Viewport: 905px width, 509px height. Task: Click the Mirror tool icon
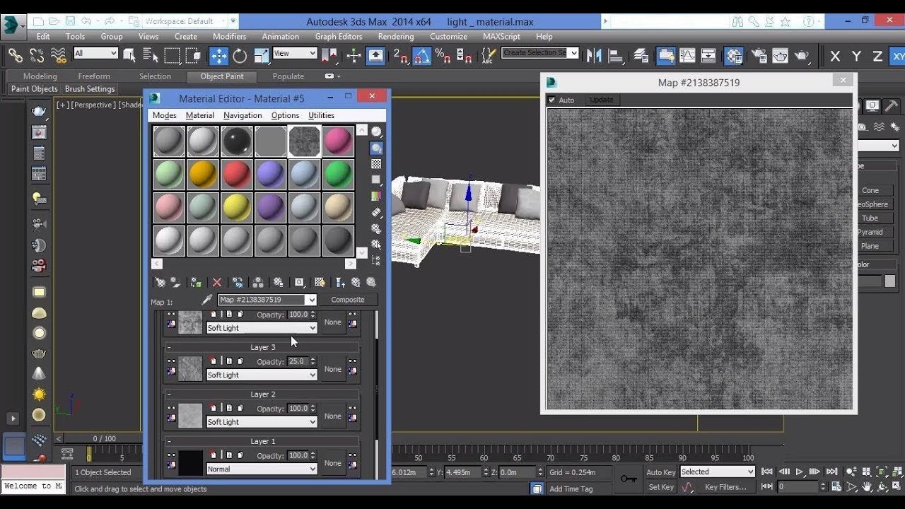pyautogui.click(x=595, y=55)
